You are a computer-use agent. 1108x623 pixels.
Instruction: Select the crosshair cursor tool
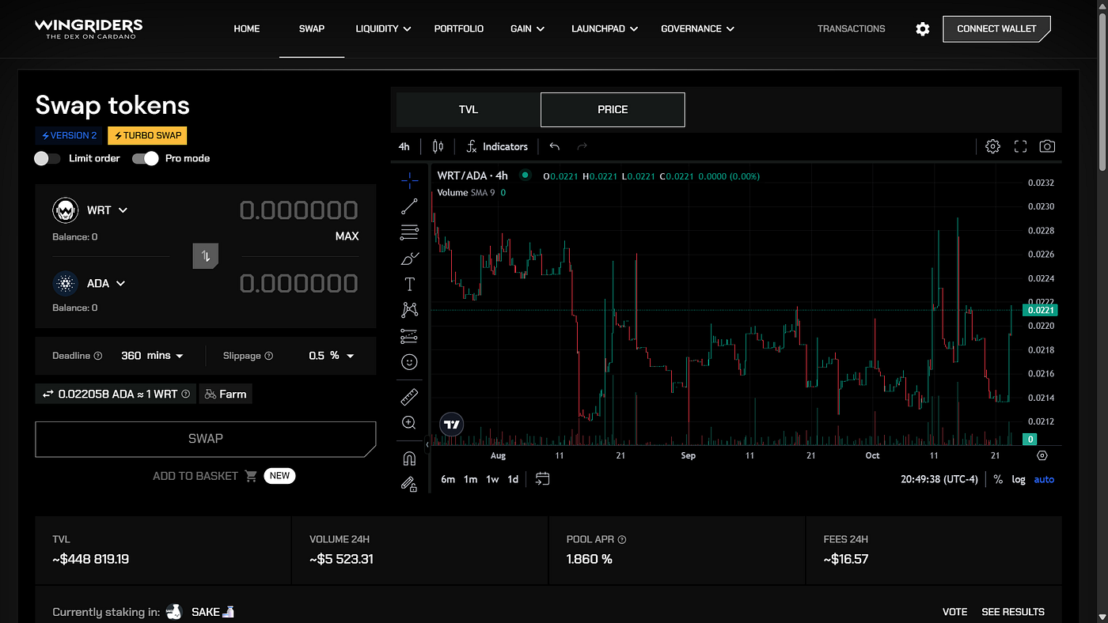pos(409,181)
